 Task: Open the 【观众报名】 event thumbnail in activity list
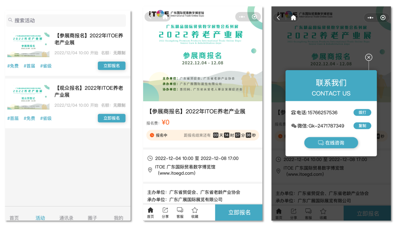(29, 97)
